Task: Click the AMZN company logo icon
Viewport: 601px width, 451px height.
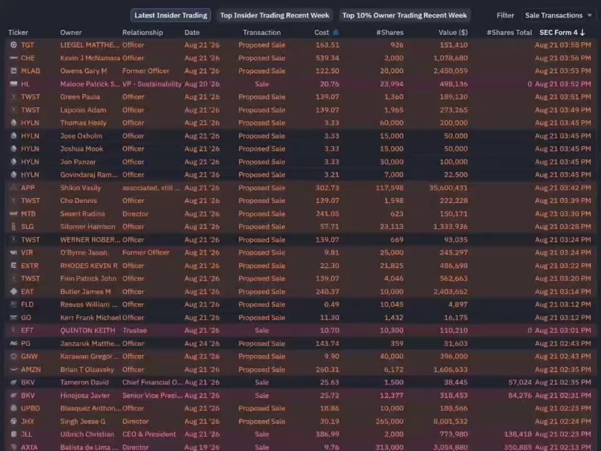Action: click(13, 370)
